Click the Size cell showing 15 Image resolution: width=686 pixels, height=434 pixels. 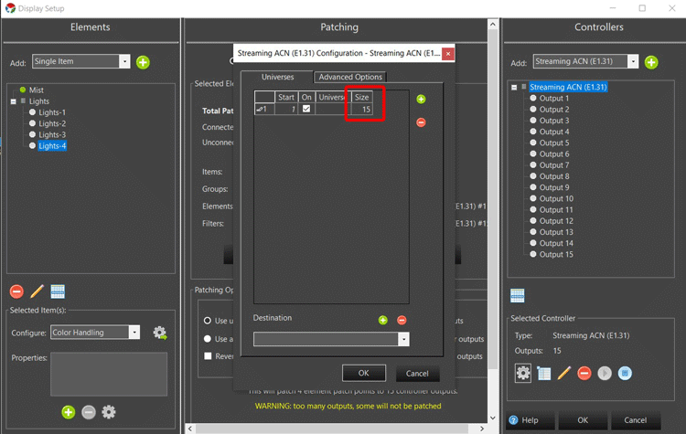(x=362, y=110)
